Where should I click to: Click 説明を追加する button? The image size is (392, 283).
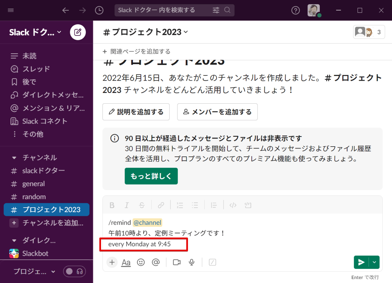(136, 112)
